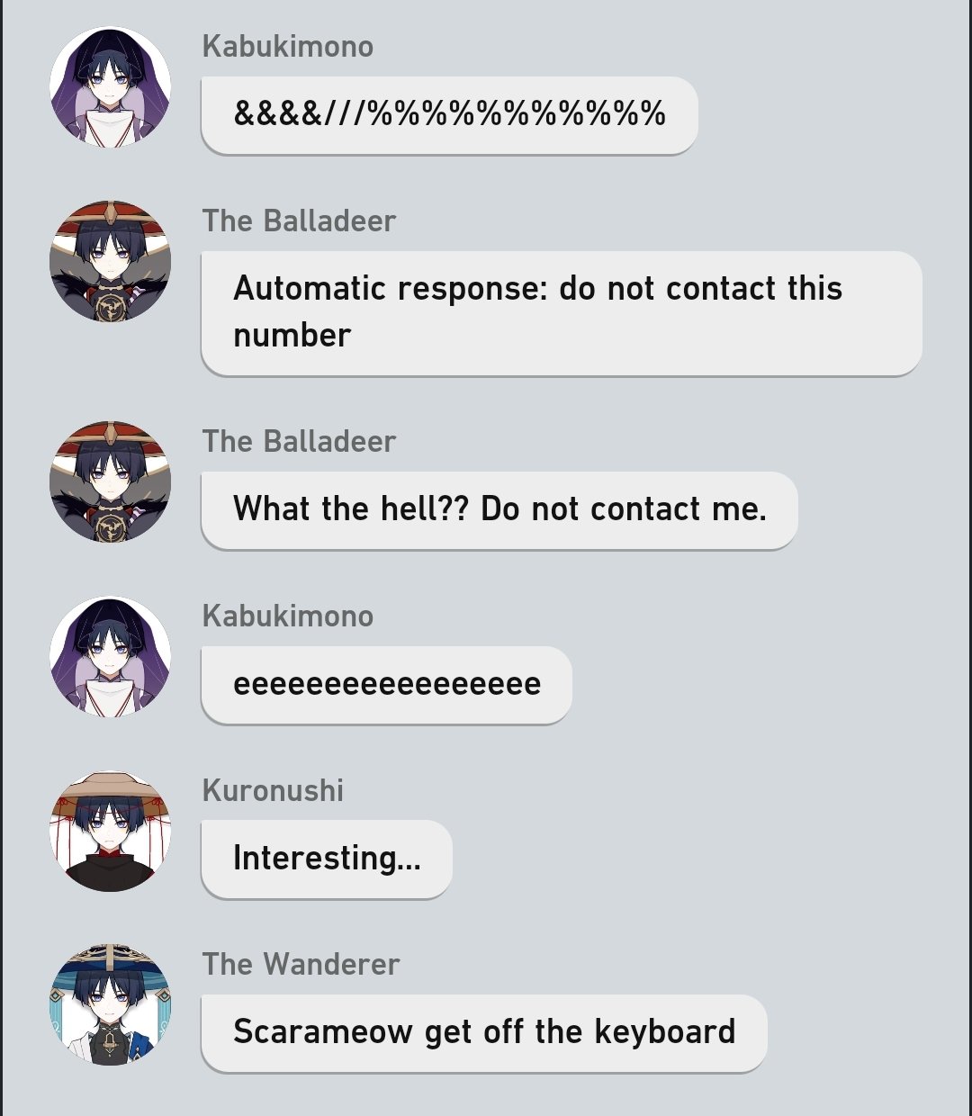The width and height of the screenshot is (972, 1116).
Task: Open 'The Wanderer' username label
Action: pyautogui.click(x=301, y=964)
